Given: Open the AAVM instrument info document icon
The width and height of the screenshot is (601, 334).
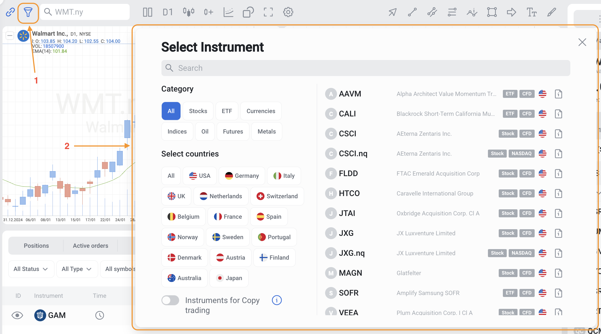Looking at the screenshot, I should 558,94.
